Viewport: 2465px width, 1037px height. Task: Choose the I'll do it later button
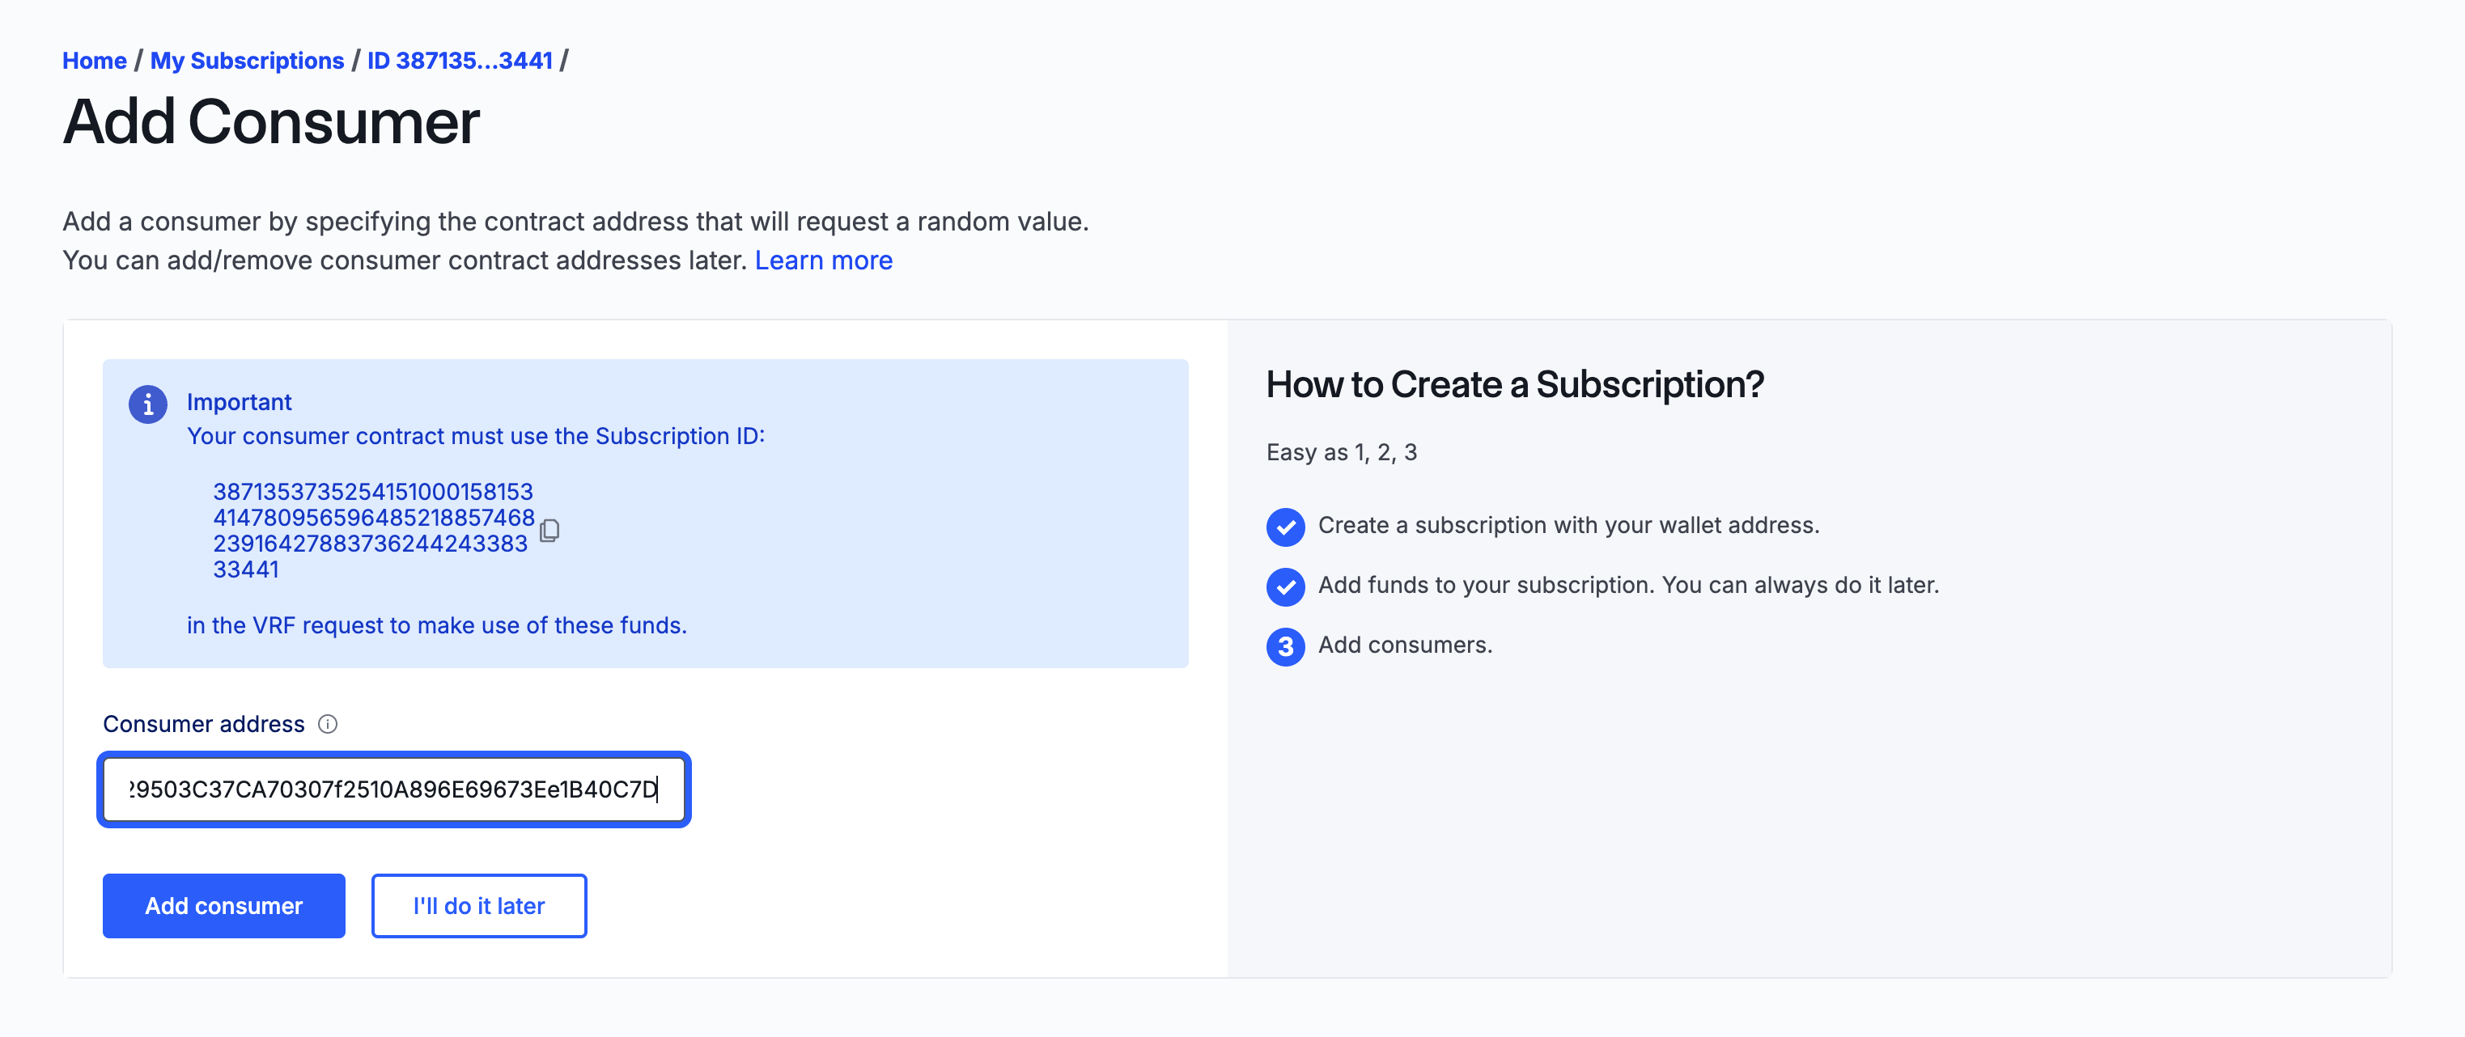(478, 905)
